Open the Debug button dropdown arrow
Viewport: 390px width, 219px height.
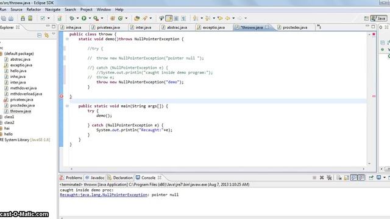click(77, 18)
